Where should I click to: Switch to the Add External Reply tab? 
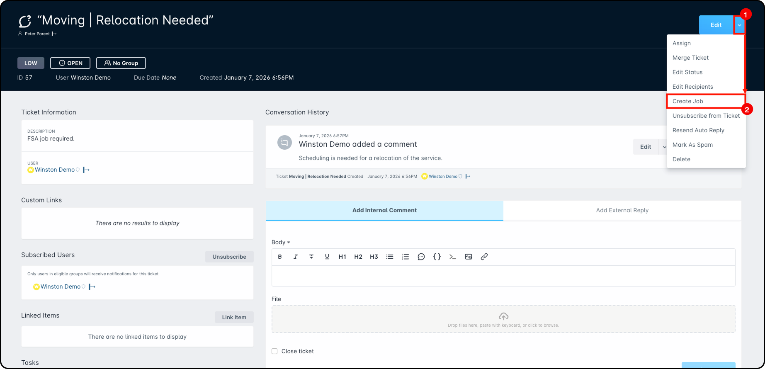[x=622, y=210]
